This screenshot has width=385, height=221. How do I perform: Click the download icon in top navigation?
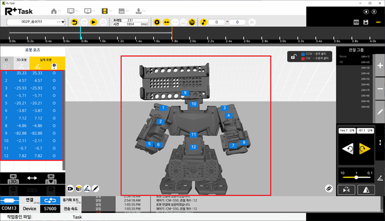pos(139,11)
